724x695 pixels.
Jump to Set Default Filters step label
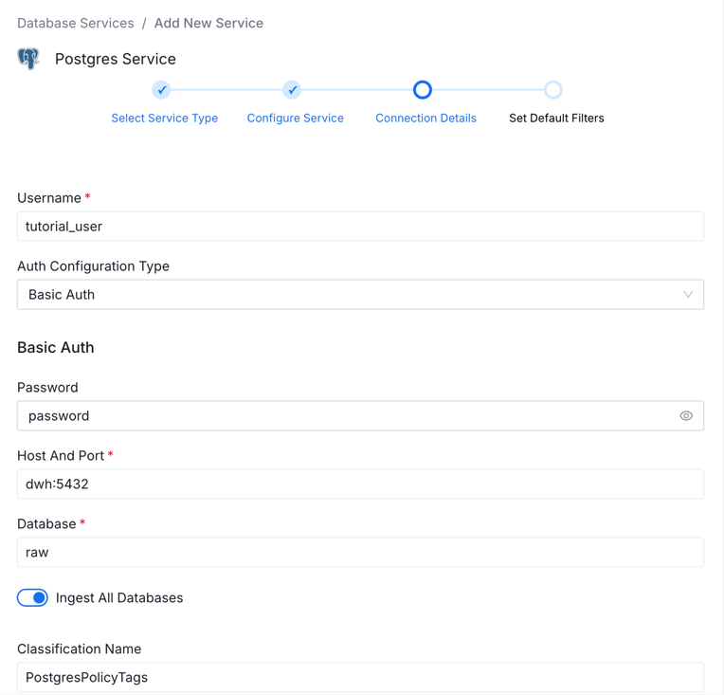point(556,119)
